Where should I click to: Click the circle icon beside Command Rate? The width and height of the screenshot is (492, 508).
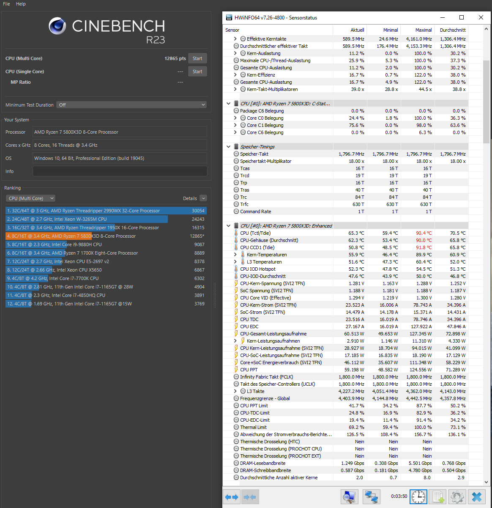pyautogui.click(x=236, y=211)
